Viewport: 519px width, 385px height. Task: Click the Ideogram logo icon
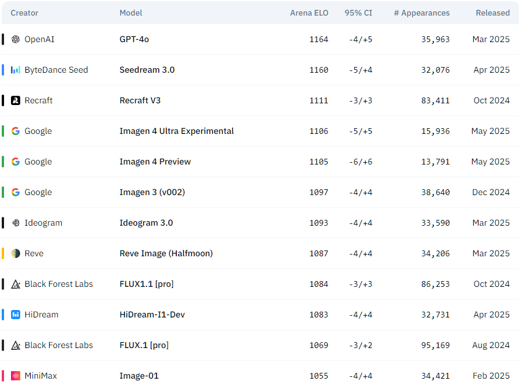point(16,223)
